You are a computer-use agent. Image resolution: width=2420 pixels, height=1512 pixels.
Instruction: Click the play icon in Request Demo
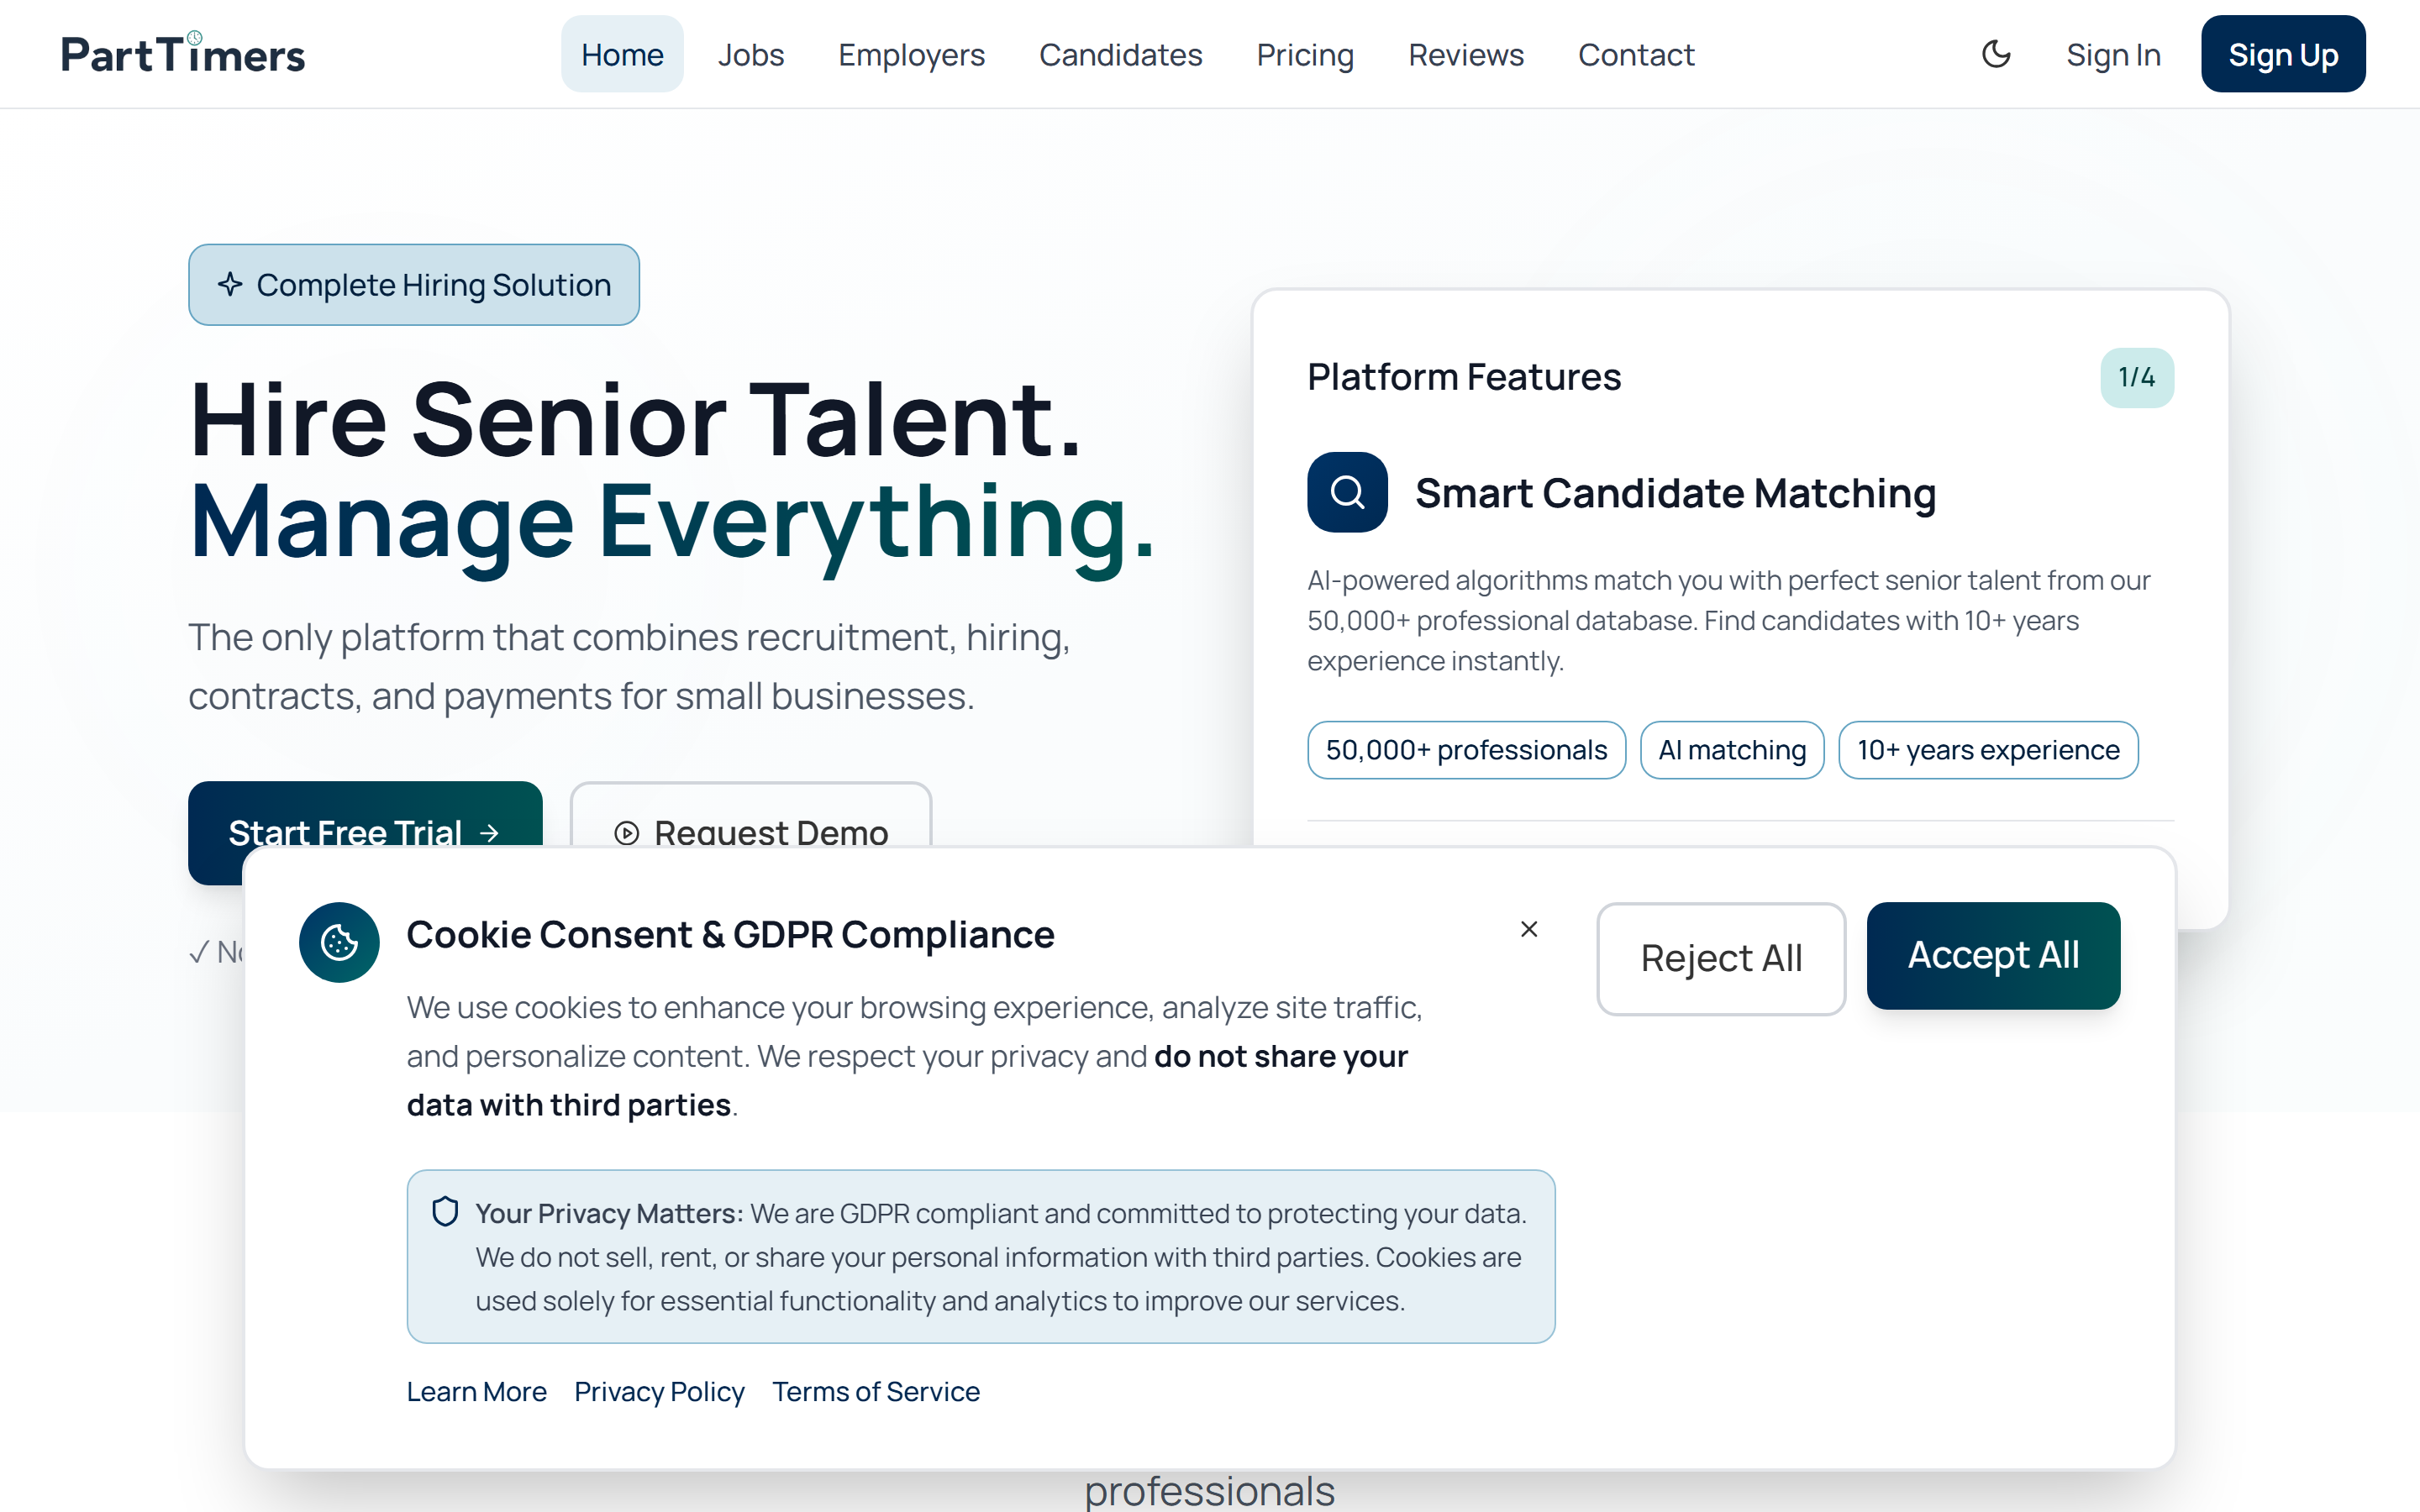[627, 833]
